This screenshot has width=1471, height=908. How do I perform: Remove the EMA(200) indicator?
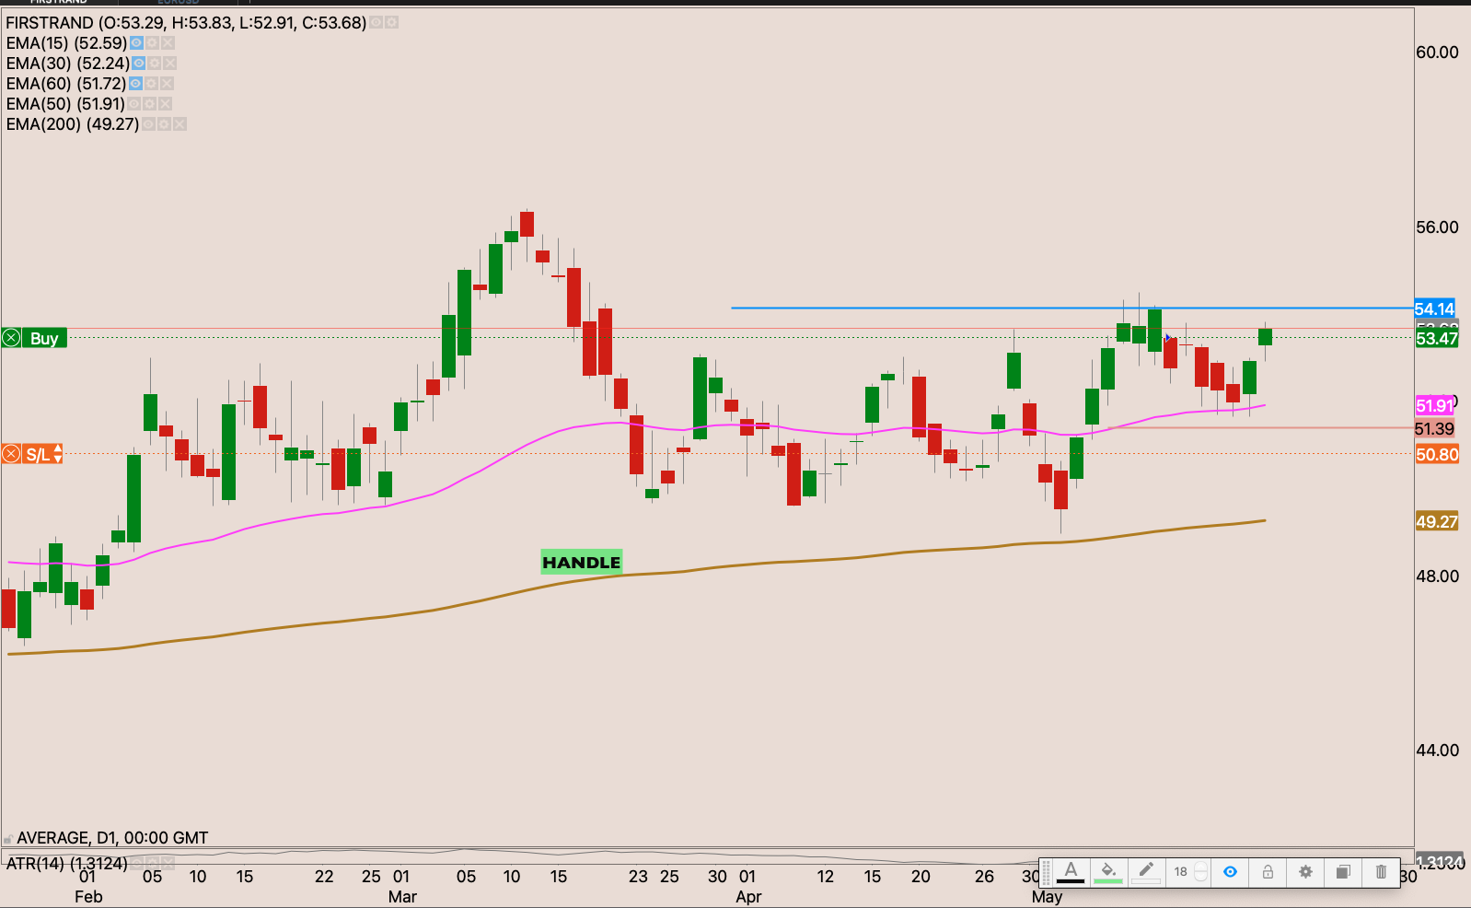180,124
